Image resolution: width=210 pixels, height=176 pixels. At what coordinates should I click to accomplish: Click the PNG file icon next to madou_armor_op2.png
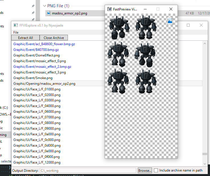[49, 13]
